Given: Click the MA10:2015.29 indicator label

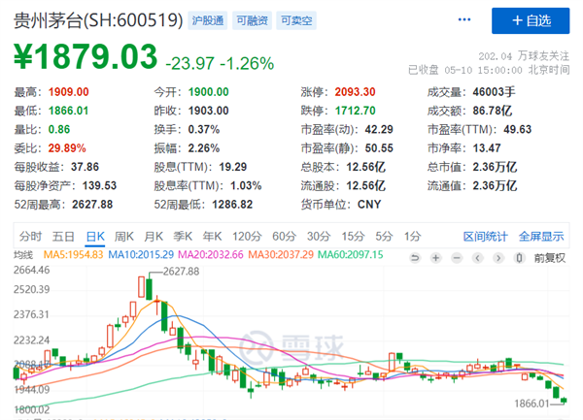Looking at the screenshot, I should [x=141, y=255].
